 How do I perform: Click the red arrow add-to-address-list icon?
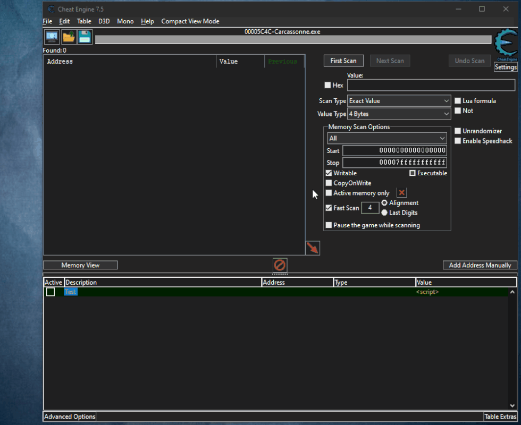(313, 248)
